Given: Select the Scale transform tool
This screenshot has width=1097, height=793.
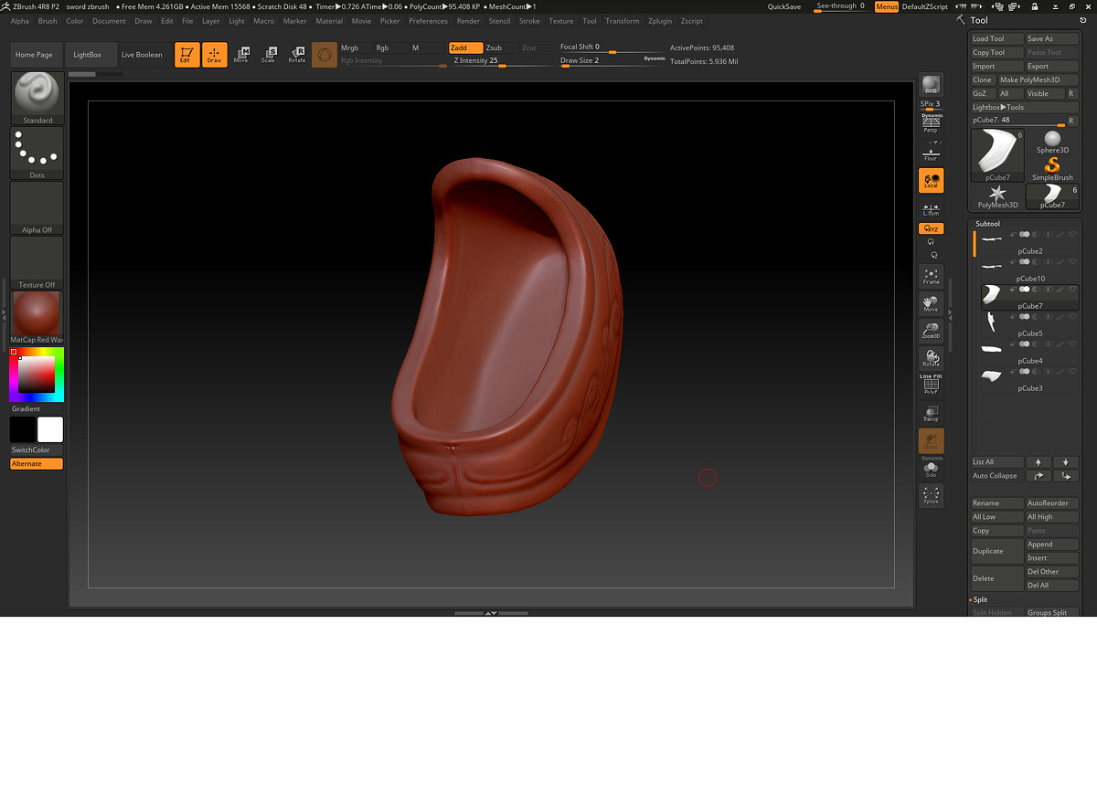Looking at the screenshot, I should coord(269,55).
